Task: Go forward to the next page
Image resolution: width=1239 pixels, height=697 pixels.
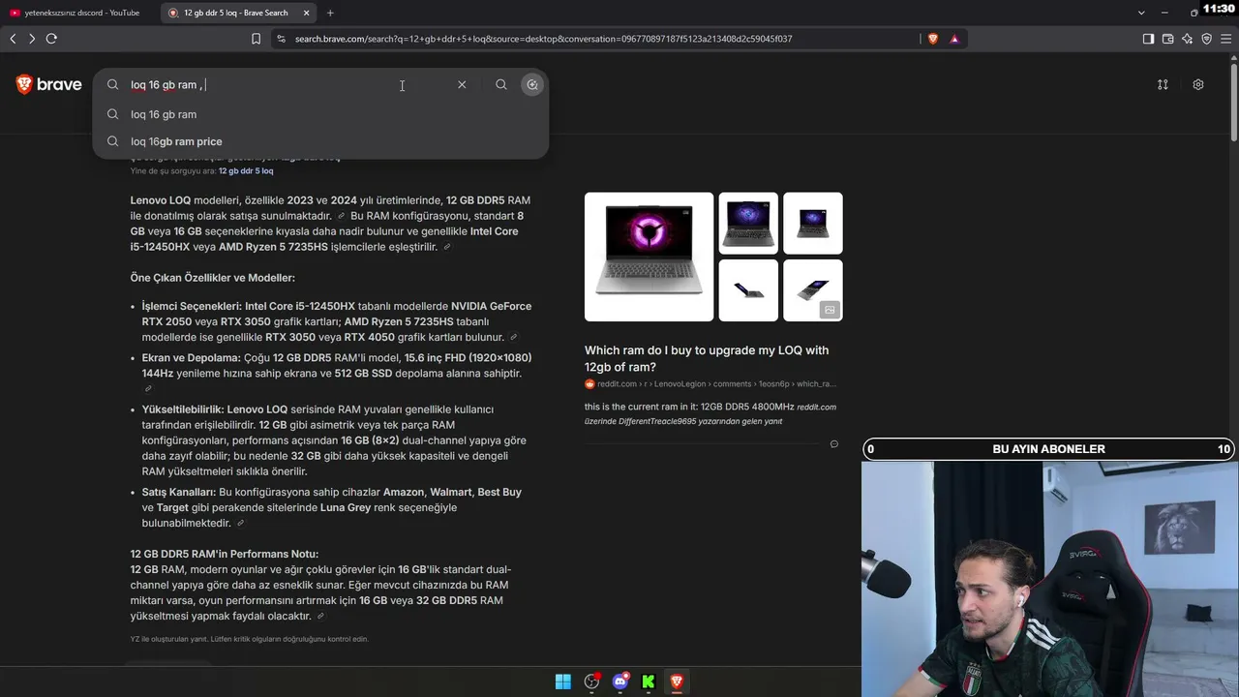Action: click(32, 39)
